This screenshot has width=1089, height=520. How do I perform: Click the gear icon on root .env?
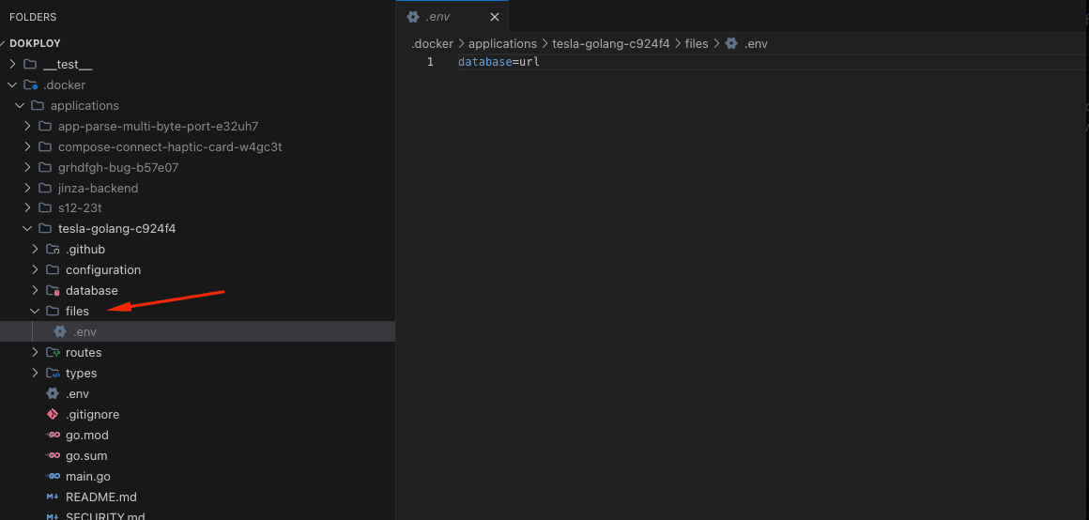tap(54, 394)
